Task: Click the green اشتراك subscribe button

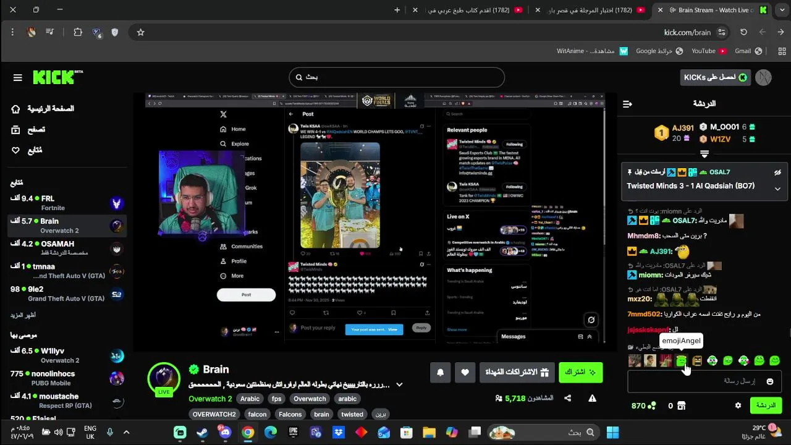Action: [581, 372]
